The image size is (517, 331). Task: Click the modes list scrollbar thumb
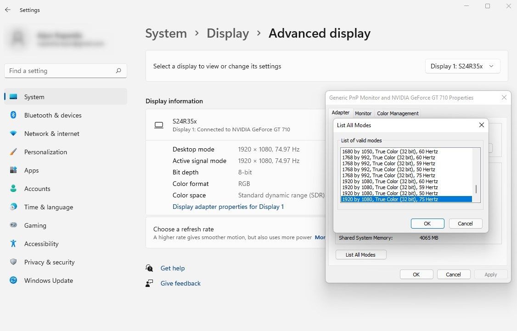476,189
